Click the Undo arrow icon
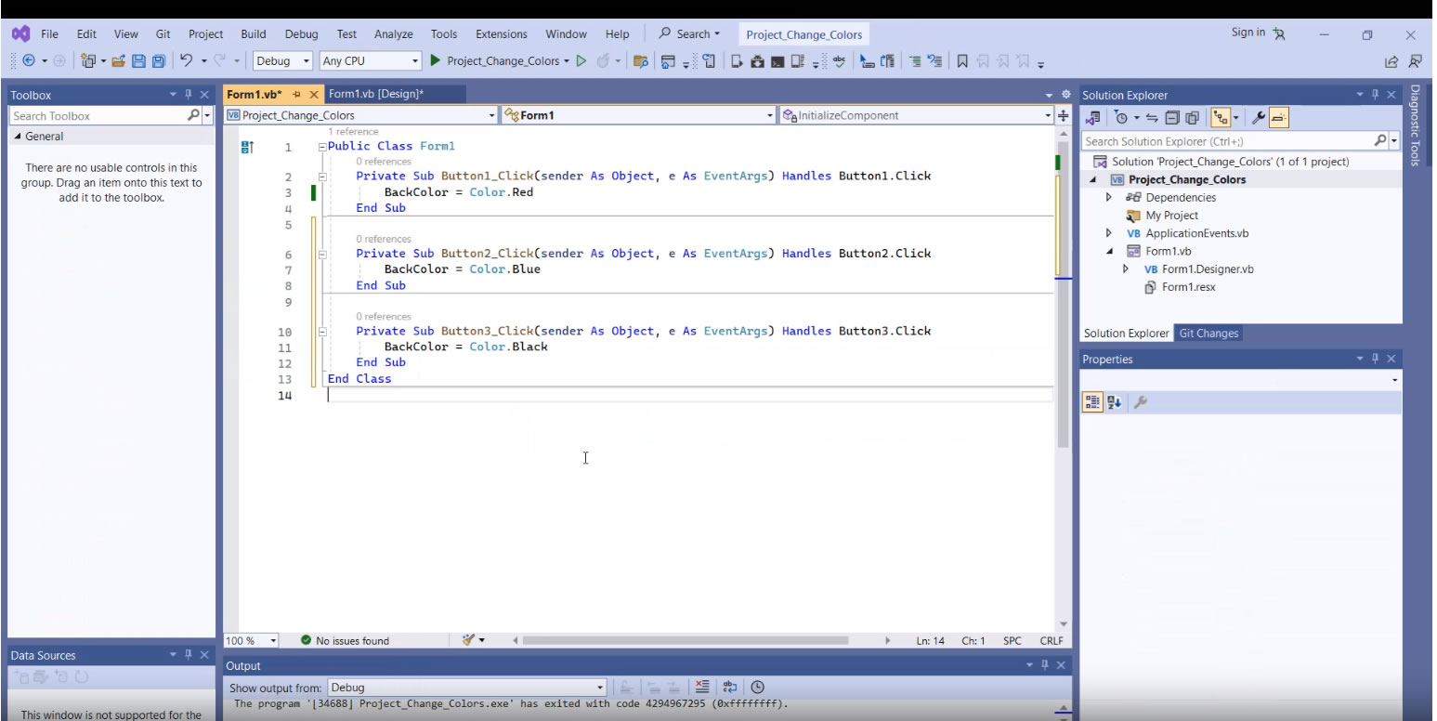The width and height of the screenshot is (1437, 721). [187, 61]
